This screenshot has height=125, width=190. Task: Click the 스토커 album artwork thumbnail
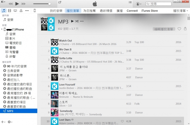(55, 104)
